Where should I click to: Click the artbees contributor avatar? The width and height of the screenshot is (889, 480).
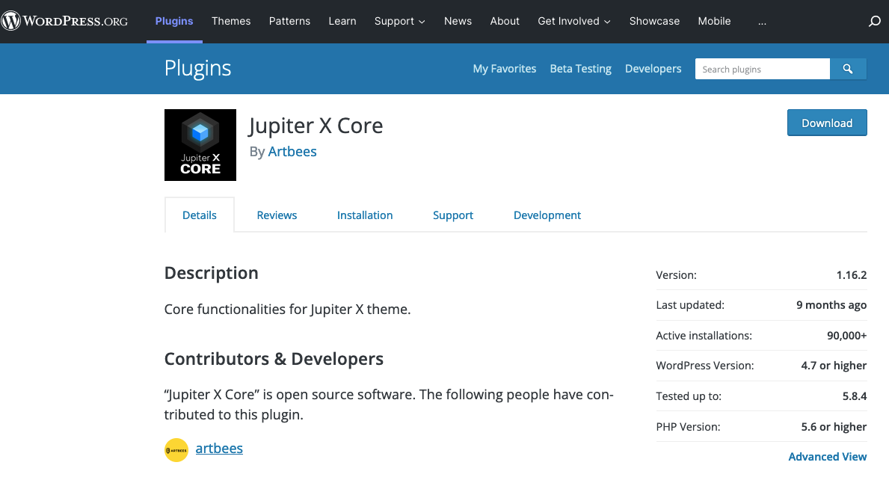pyautogui.click(x=176, y=450)
